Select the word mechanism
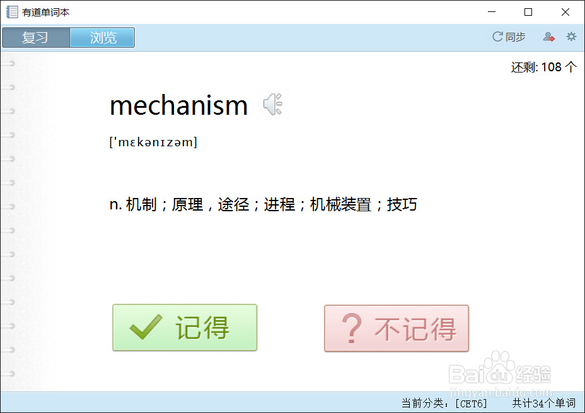 (178, 105)
